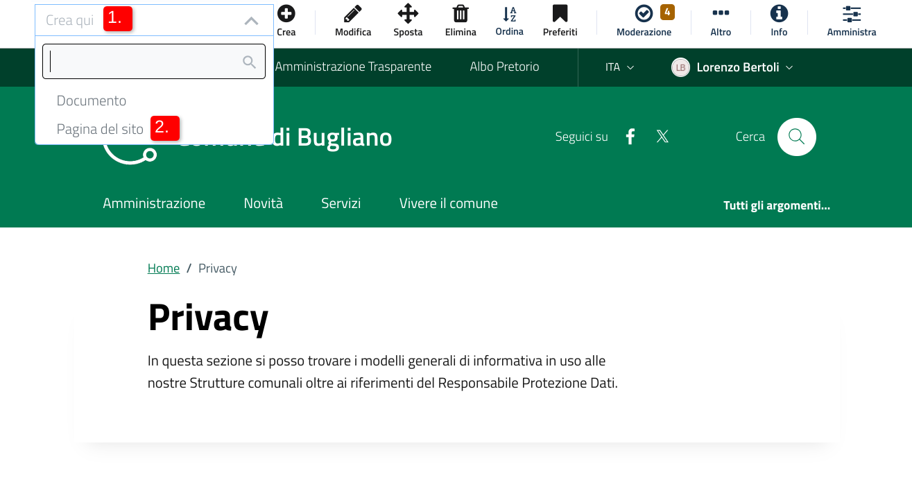Open the Amministra sliders icon

click(x=852, y=14)
